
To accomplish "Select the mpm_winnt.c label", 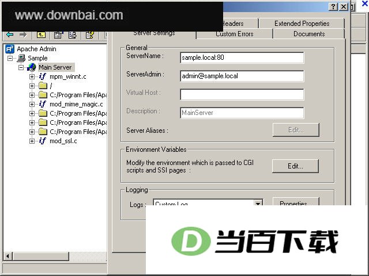I will pyautogui.click(x=68, y=76).
